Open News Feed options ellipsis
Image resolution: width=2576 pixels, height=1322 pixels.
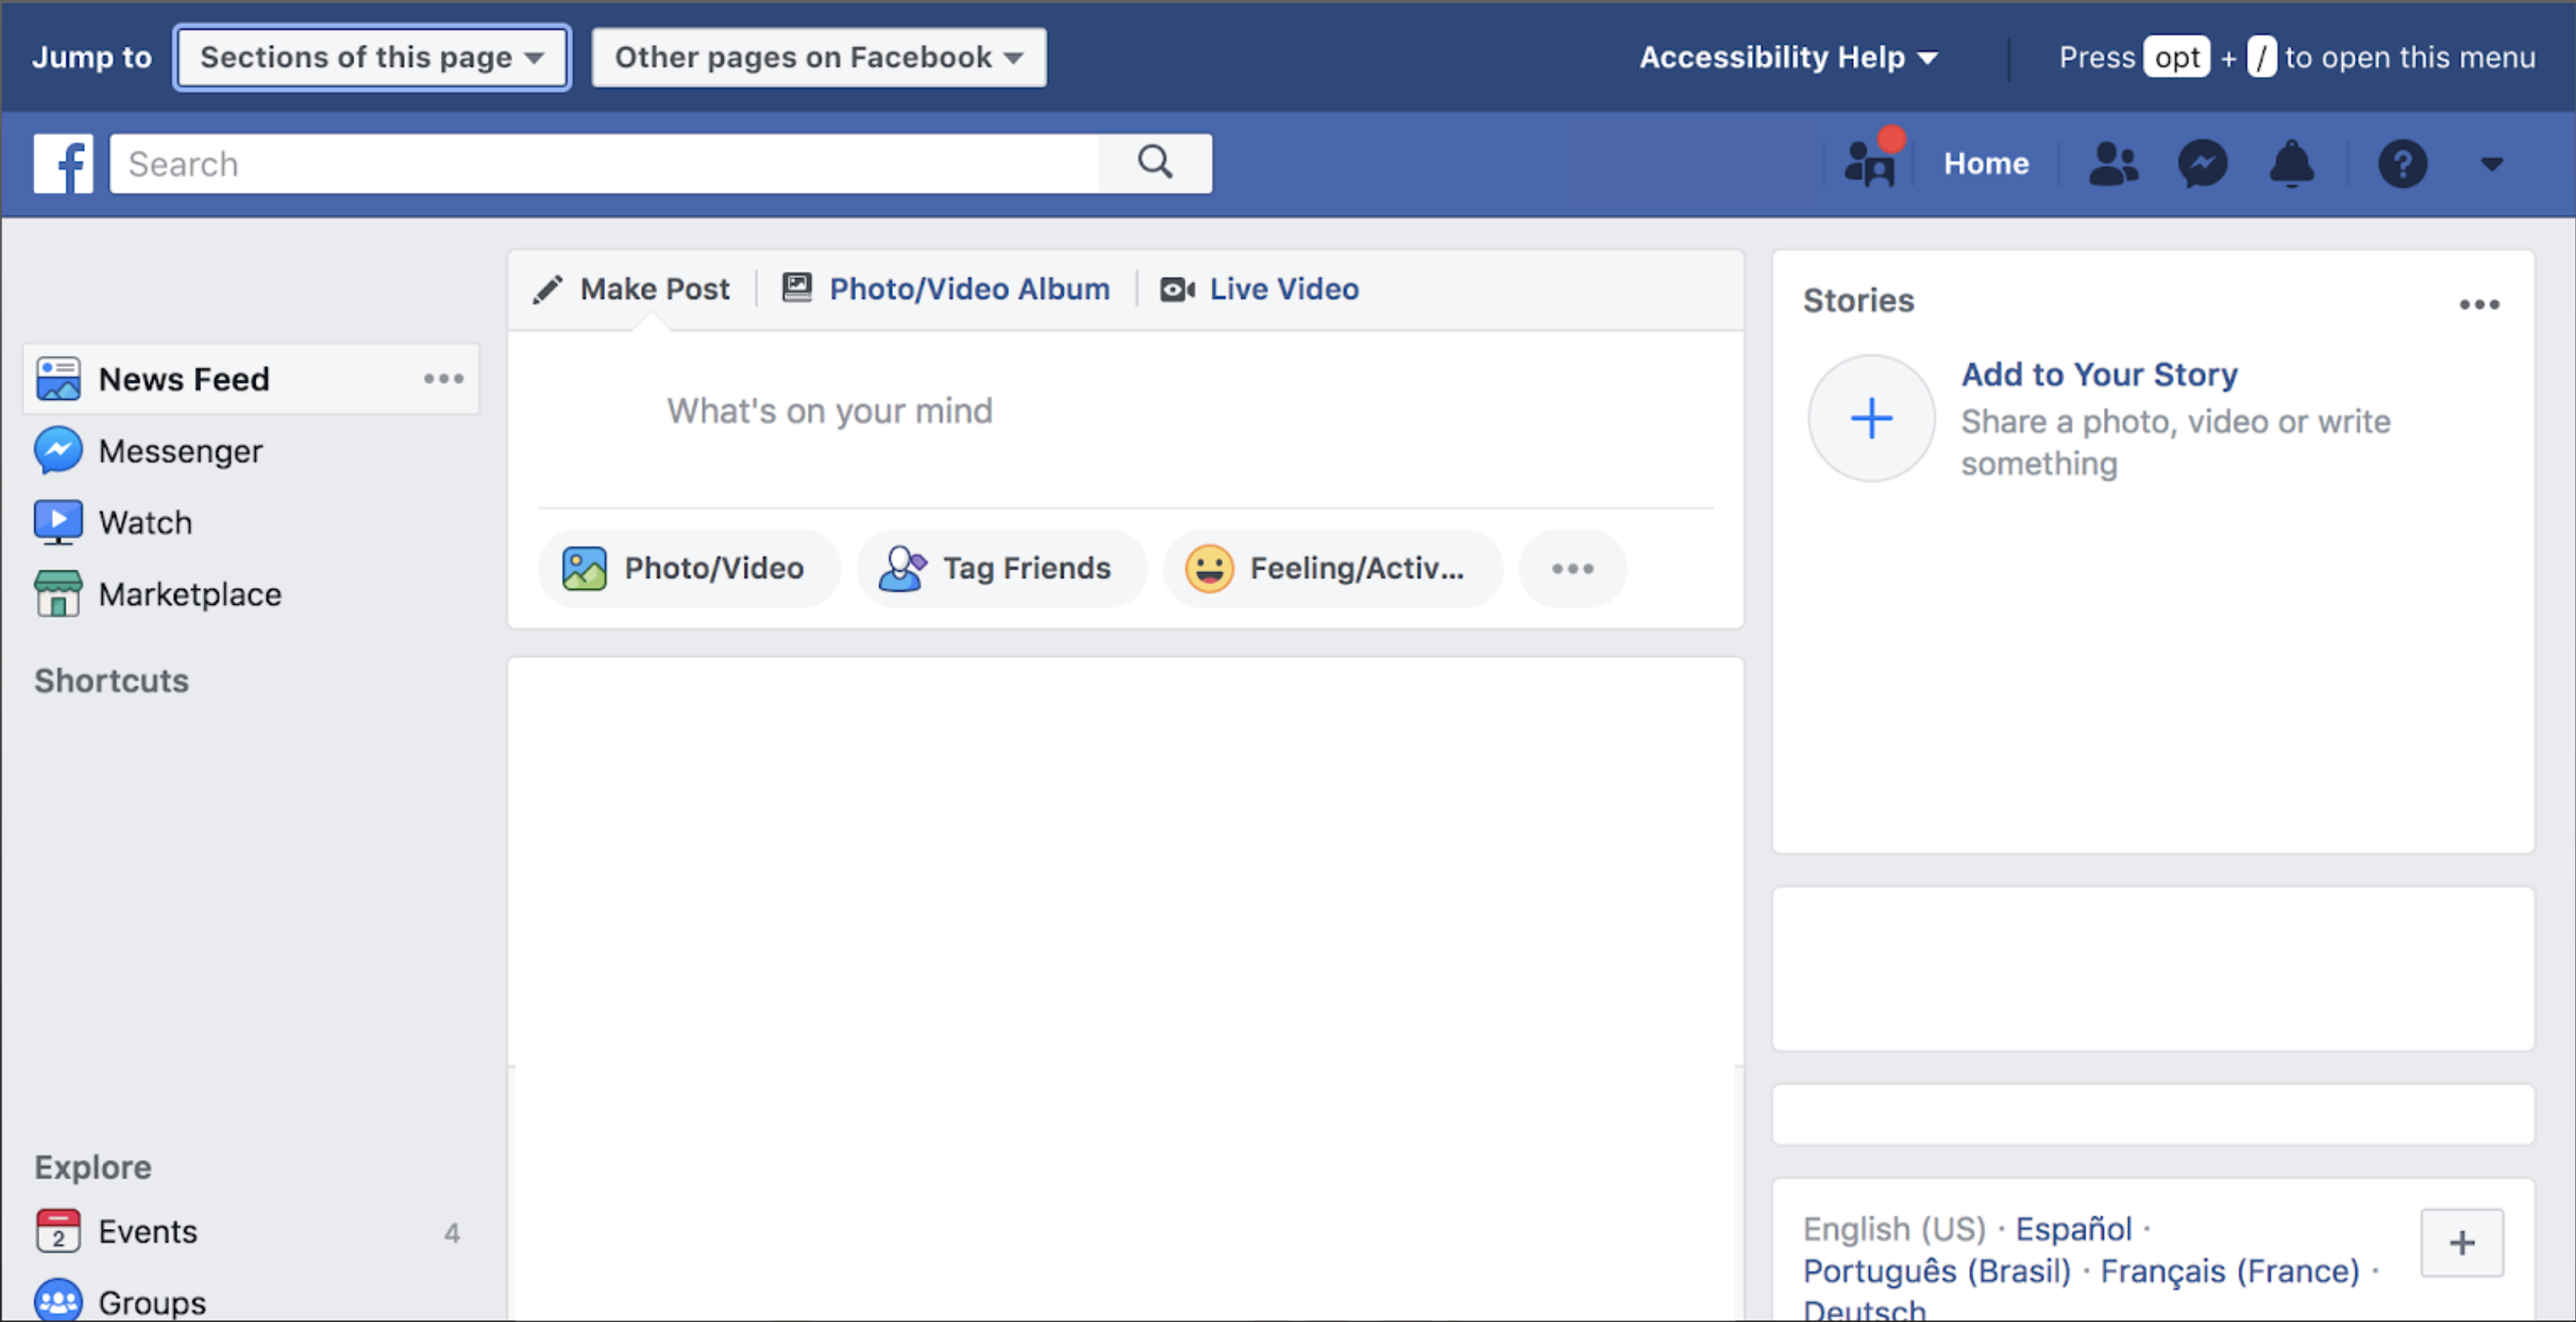[443, 379]
